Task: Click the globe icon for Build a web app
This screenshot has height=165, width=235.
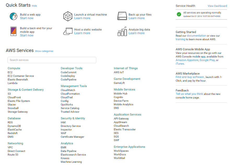Action: pos(14,16)
